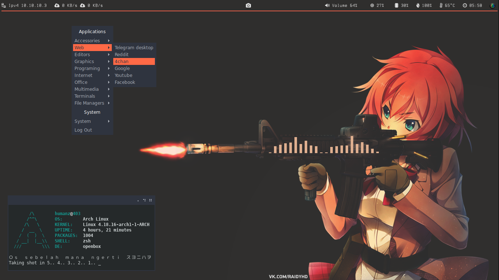The height and width of the screenshot is (280, 499).
Task: Click the thermometer icon beside 65°C
Action: pyautogui.click(x=441, y=5)
